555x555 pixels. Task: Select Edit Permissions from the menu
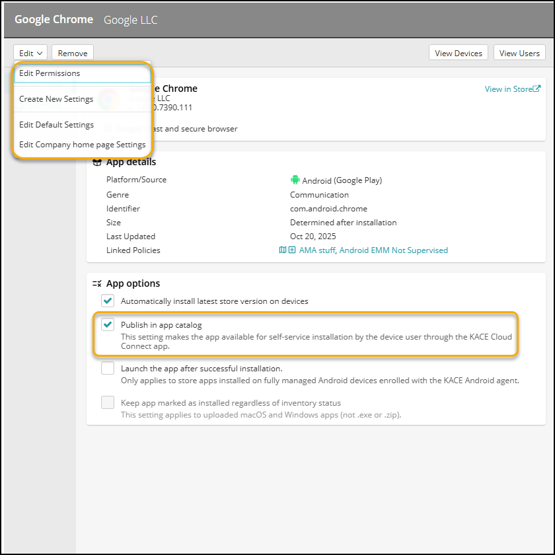pos(50,73)
